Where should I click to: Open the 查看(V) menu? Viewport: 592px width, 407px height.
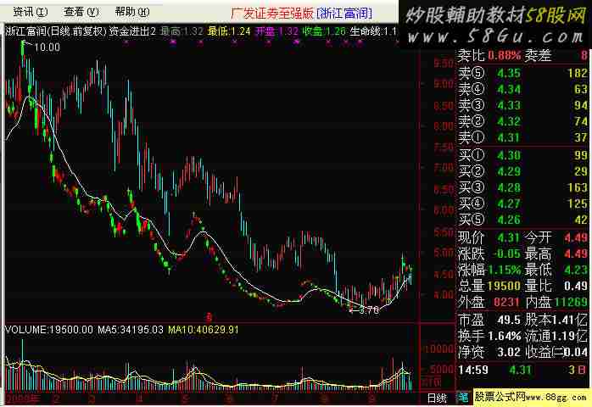coord(81,12)
